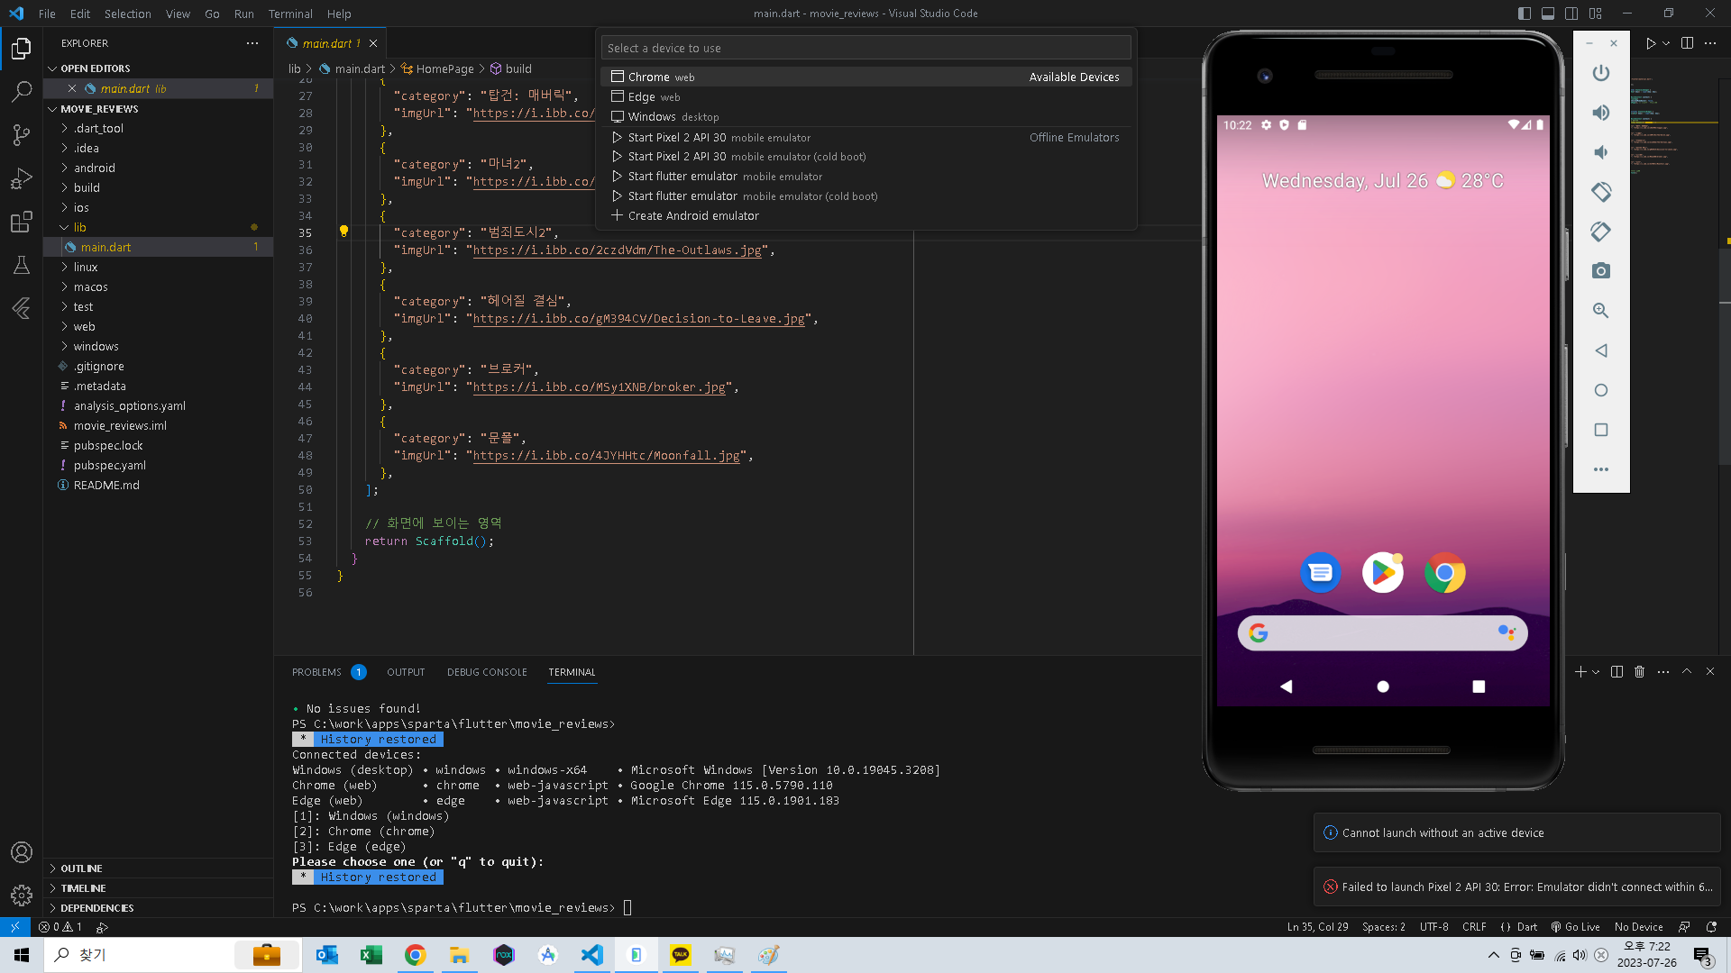Click the lightbulb code action icon
Screen dimensions: 1731x973
coord(343,232)
